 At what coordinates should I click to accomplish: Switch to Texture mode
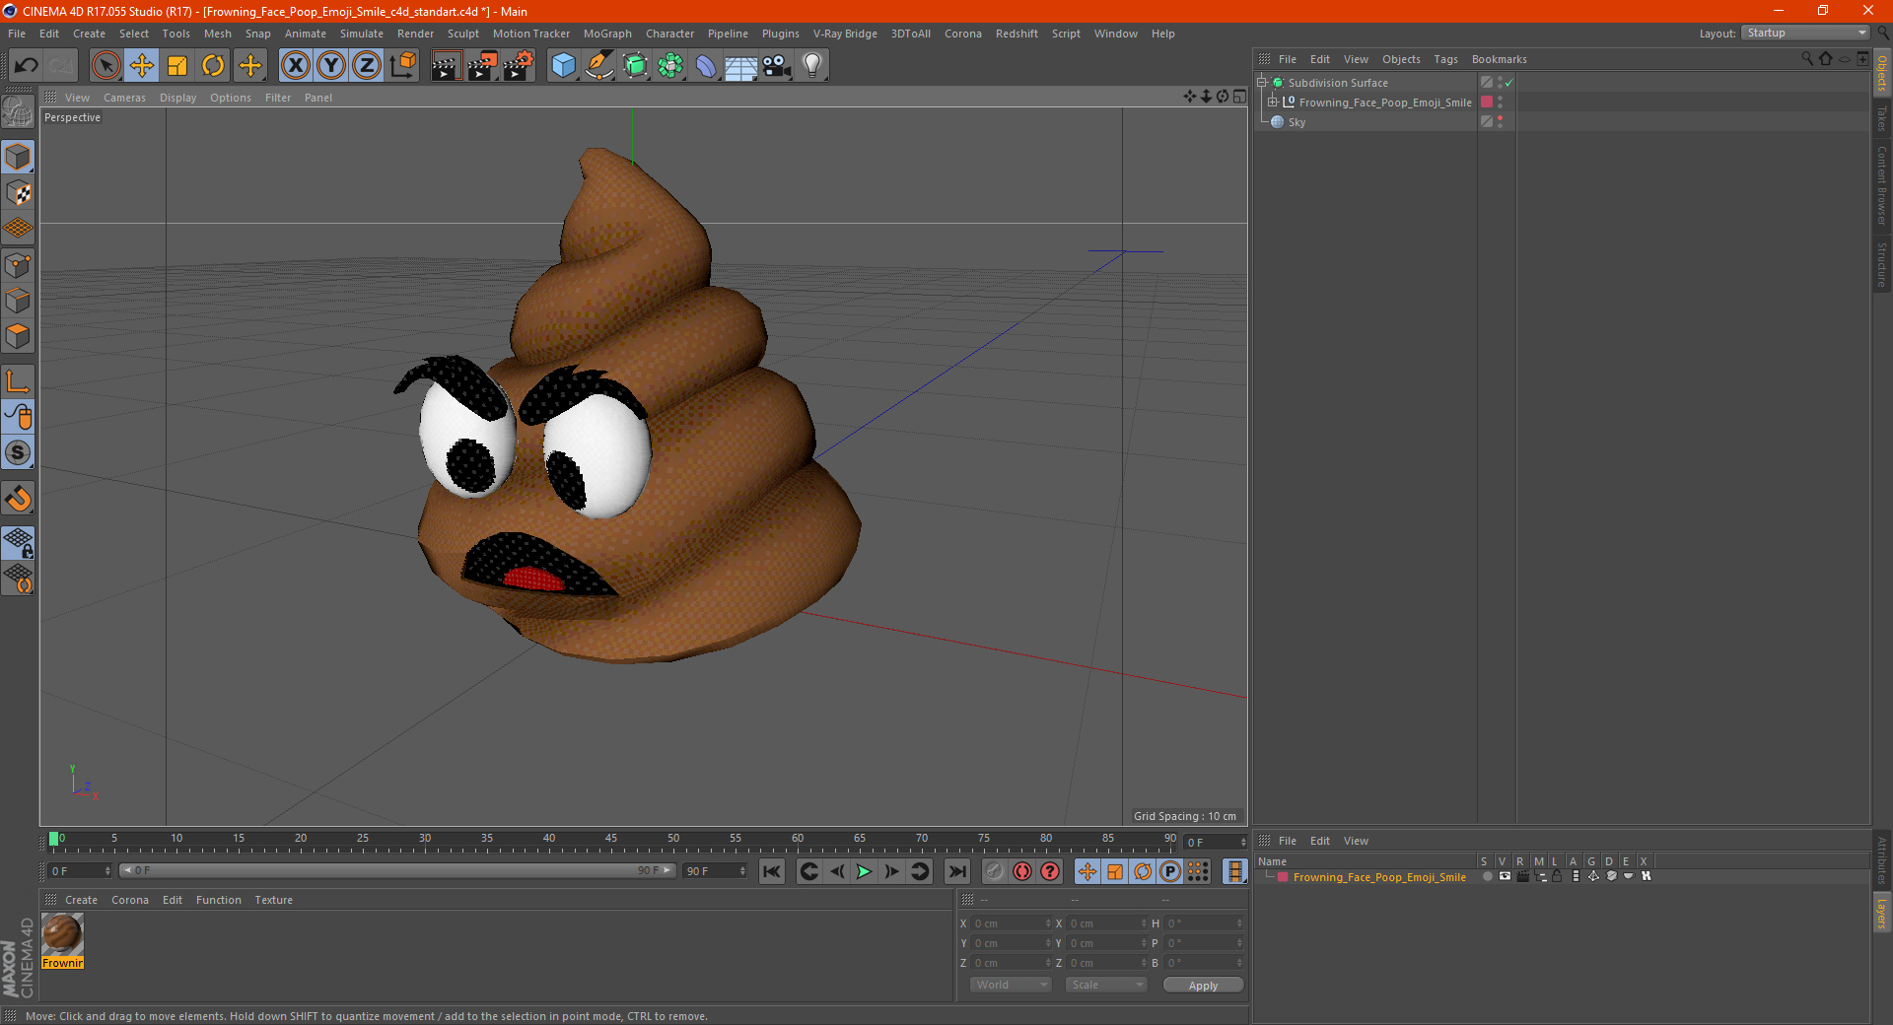tap(18, 193)
